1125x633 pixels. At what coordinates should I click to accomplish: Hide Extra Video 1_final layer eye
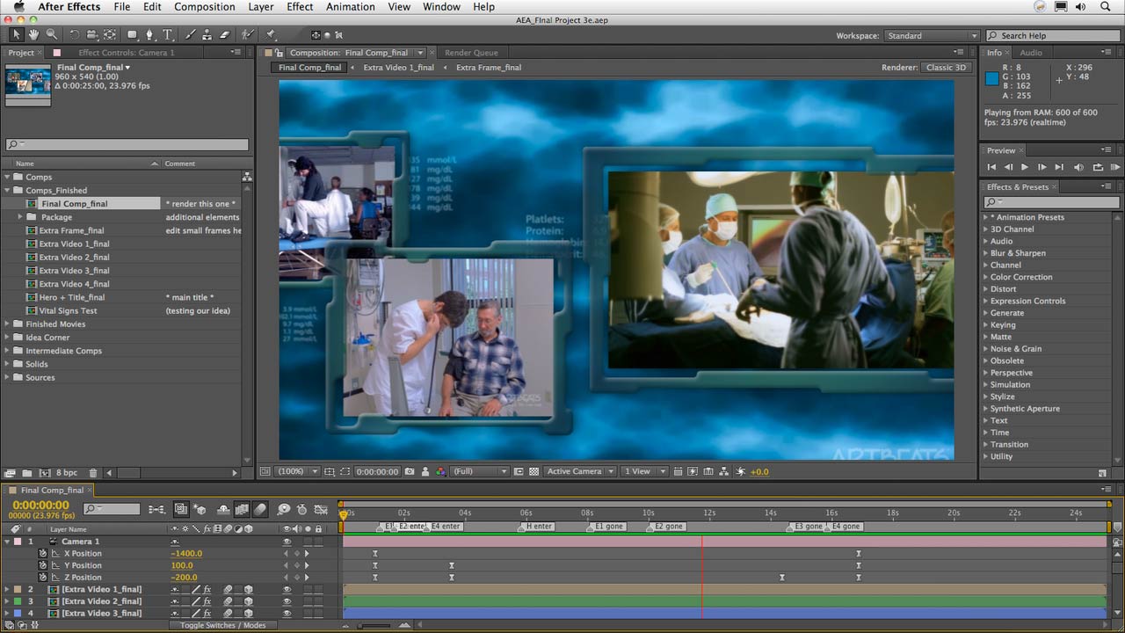pyautogui.click(x=287, y=589)
